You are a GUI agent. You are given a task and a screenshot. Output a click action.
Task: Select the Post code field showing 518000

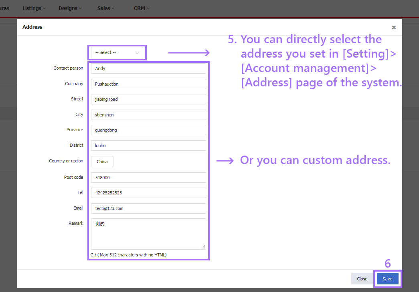tap(148, 177)
